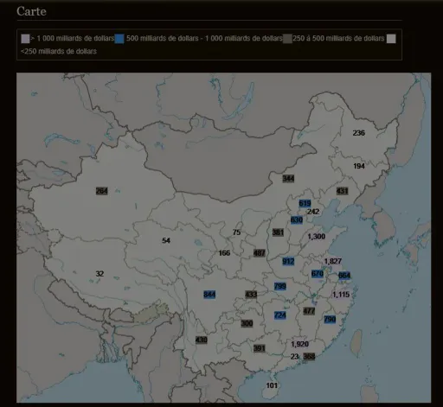The image size is (443, 407).
Task: Click the Carte heading
Action: tap(31, 11)
